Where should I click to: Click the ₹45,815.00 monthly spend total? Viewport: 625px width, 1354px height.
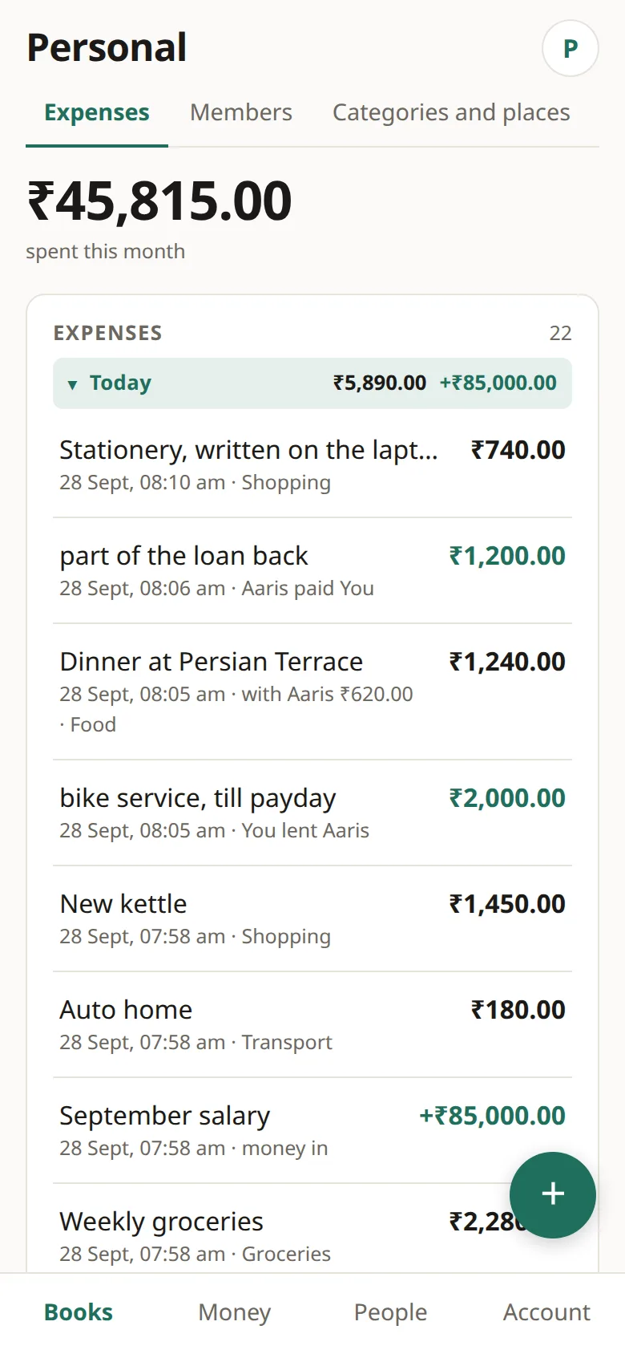point(159,201)
